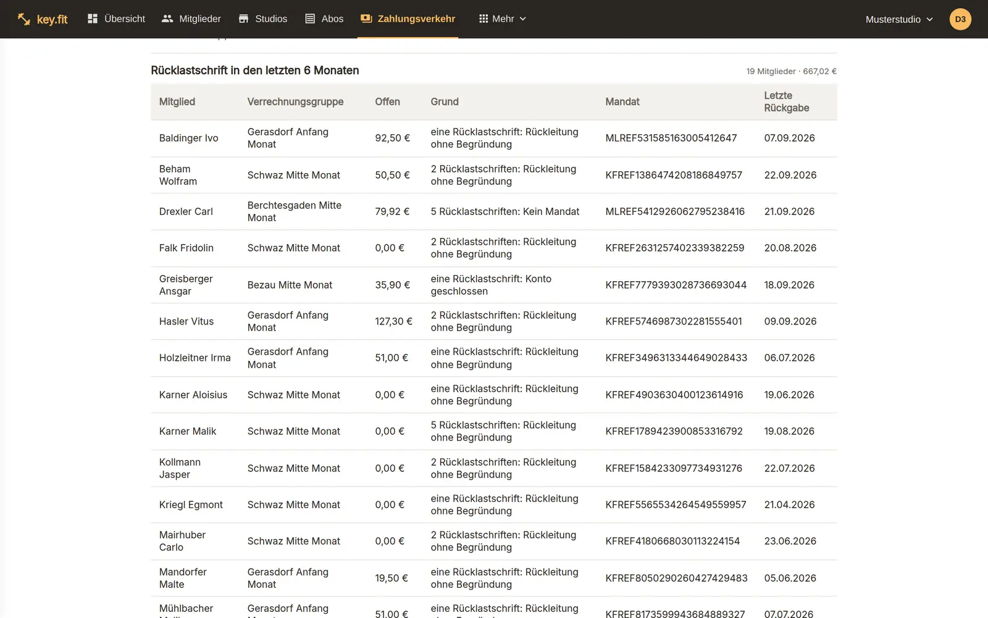Click the Zahlungsverkehr payment icon
The image size is (988, 618).
(x=366, y=19)
